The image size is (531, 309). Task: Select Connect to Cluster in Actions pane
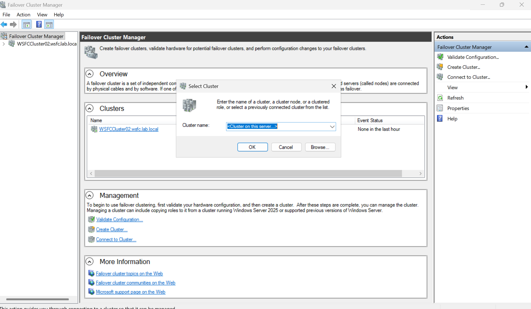(469, 77)
